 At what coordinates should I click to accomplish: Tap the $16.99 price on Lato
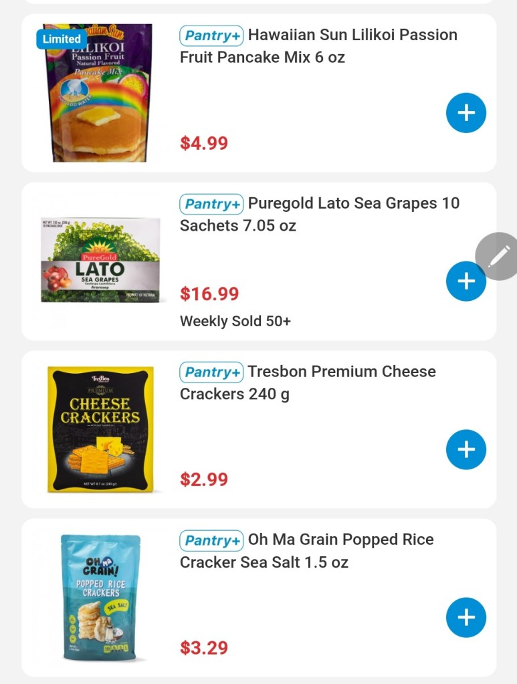click(x=209, y=294)
